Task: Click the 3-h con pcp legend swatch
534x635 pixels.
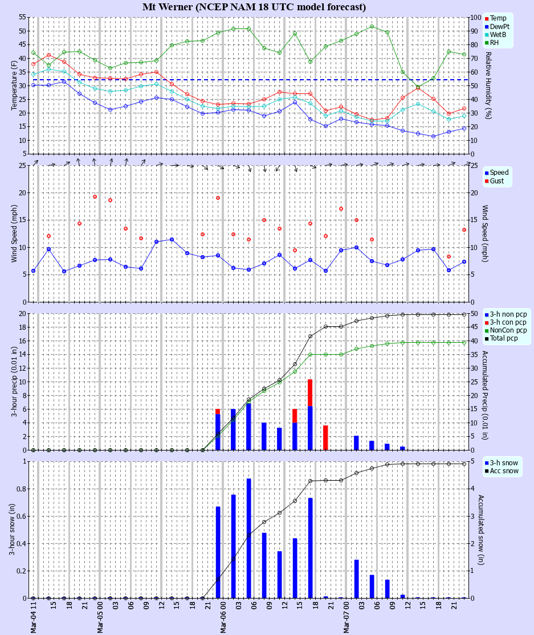Action: click(x=487, y=322)
